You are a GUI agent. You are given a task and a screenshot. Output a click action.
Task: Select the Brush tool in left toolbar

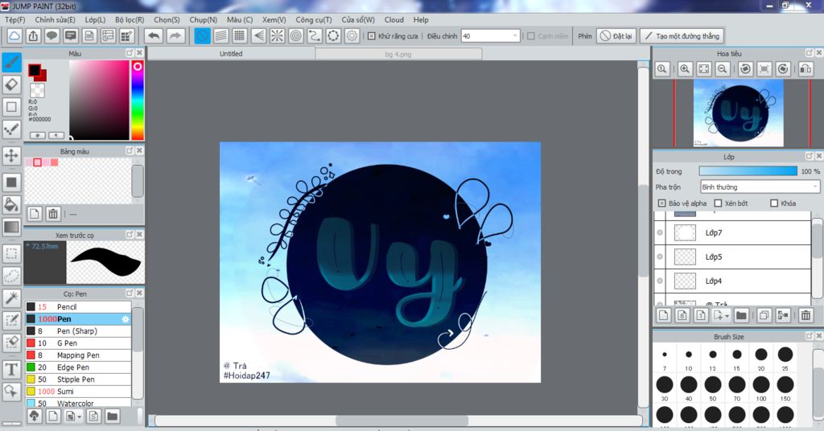11,62
